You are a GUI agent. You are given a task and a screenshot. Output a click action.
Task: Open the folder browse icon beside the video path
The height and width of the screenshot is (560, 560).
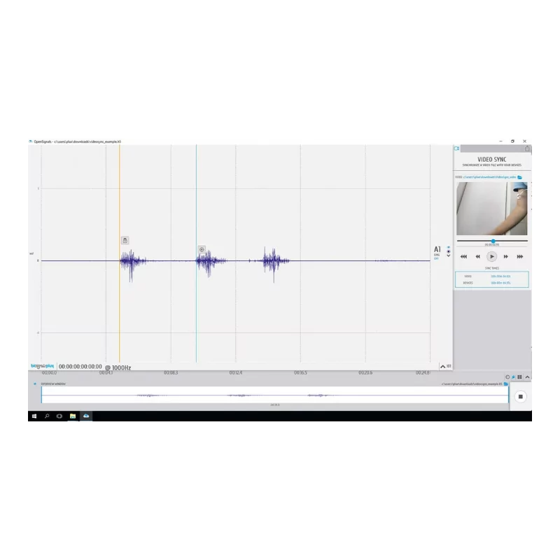tap(519, 177)
